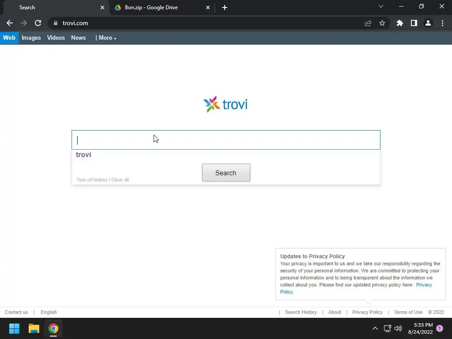Open the clock showing 5:33 PM
The height and width of the screenshot is (339, 452).
click(421, 328)
